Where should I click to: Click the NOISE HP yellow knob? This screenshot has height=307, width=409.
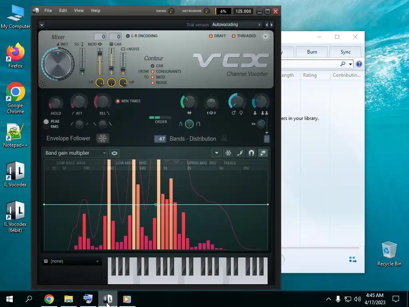click(123, 82)
